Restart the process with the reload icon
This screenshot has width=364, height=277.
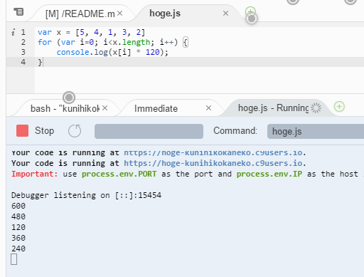(x=75, y=131)
